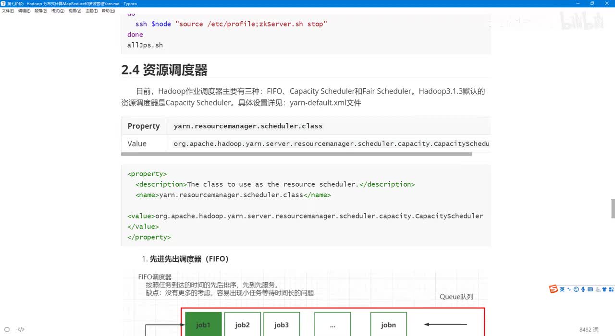
Task: Click the 'done' code line
Action: pyautogui.click(x=135, y=35)
